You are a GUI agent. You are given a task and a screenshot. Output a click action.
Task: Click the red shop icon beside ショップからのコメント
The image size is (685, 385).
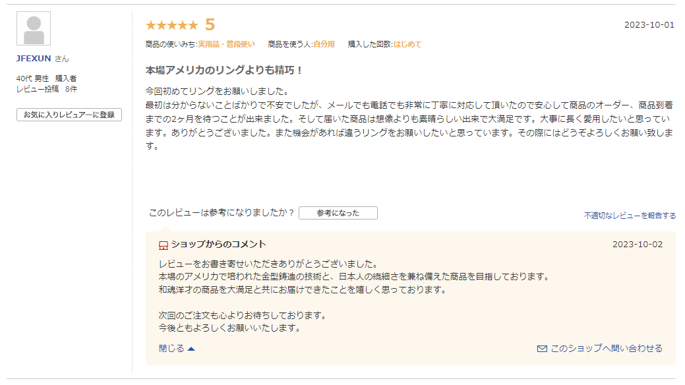[x=164, y=245]
